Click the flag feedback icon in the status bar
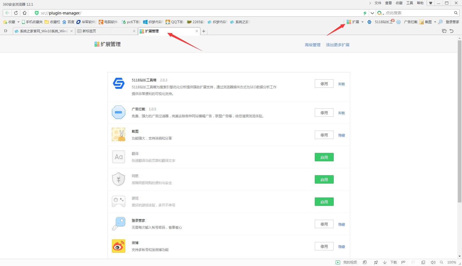The height and width of the screenshot is (266, 462). pyautogui.click(x=403, y=262)
